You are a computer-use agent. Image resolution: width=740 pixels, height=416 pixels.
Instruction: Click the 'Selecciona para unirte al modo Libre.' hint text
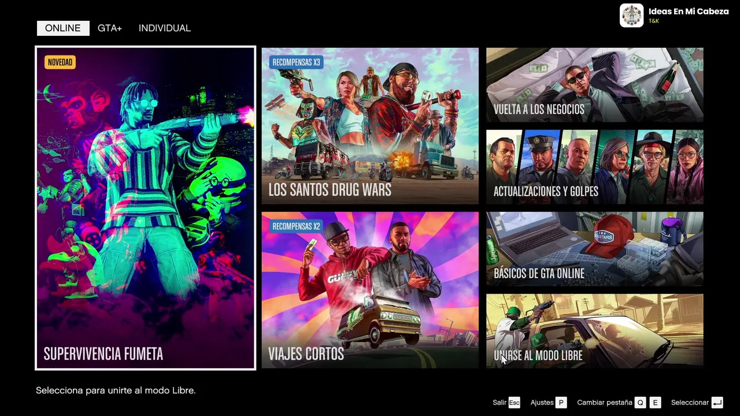click(x=116, y=391)
